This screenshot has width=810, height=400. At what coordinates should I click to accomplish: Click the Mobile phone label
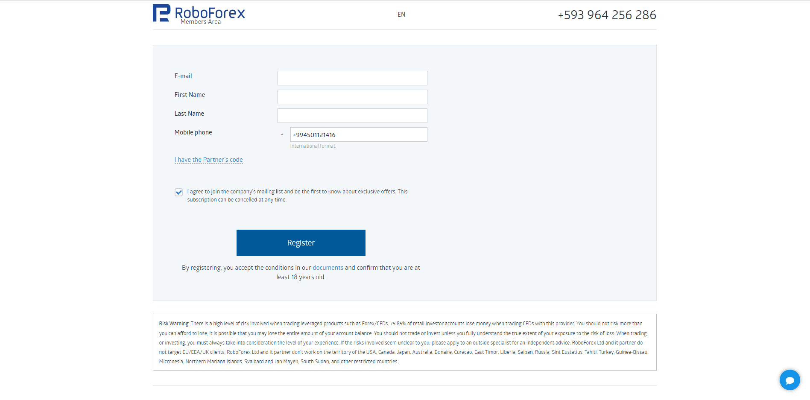[193, 132]
